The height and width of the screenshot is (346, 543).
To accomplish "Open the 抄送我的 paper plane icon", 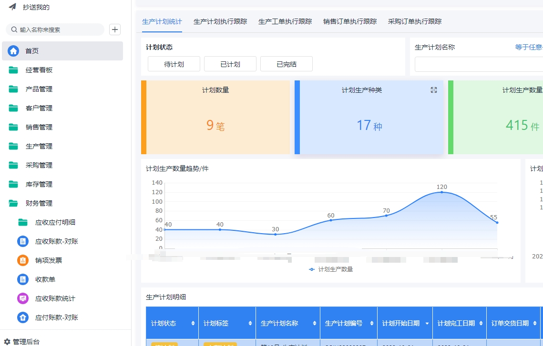I will coord(12,7).
